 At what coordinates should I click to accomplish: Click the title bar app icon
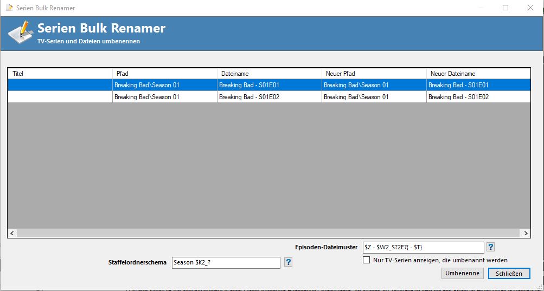point(9,8)
